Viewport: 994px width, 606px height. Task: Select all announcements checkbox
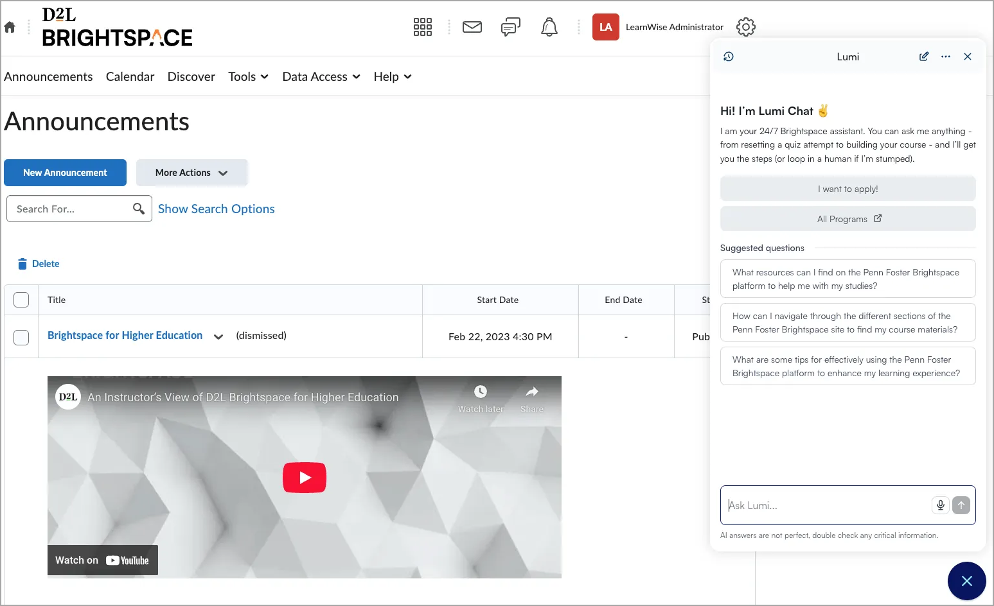point(21,300)
